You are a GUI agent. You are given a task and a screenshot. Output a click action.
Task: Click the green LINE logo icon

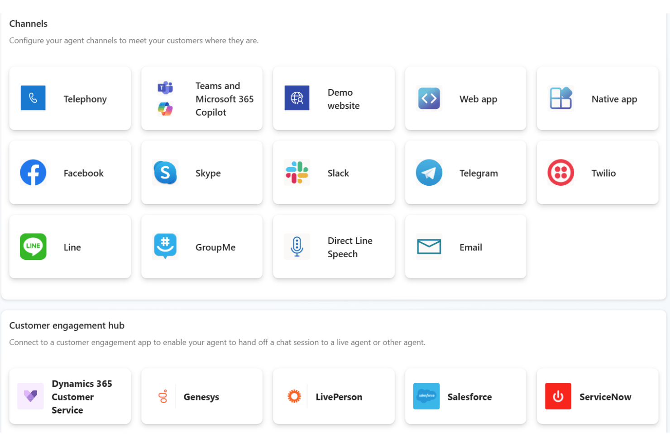(33, 246)
